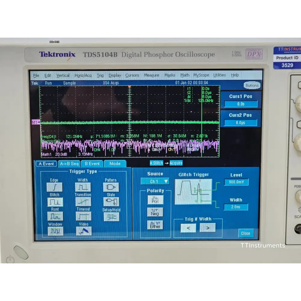Open the MyScope menu
The height and width of the screenshot is (301, 301).
[201, 75]
